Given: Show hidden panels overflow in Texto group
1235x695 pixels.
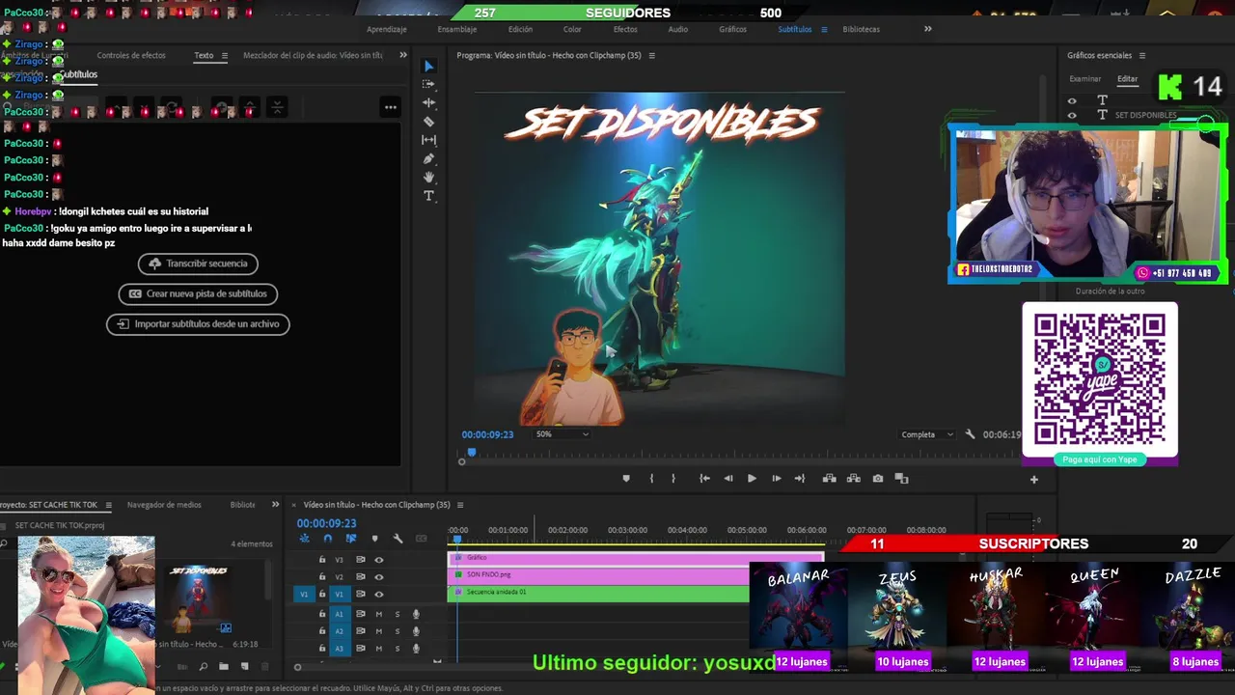Looking at the screenshot, I should (403, 55).
